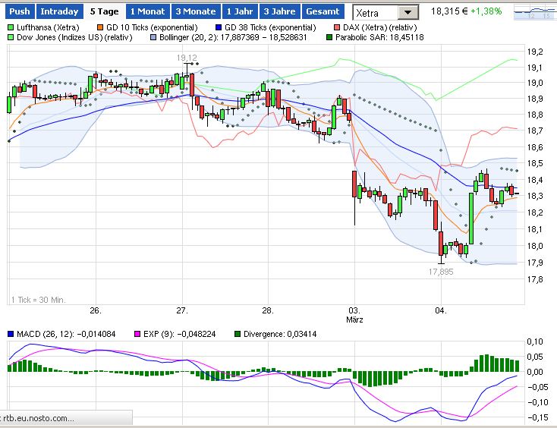Click the current price 18,315 €
The width and height of the screenshot is (557, 428).
tap(449, 11)
